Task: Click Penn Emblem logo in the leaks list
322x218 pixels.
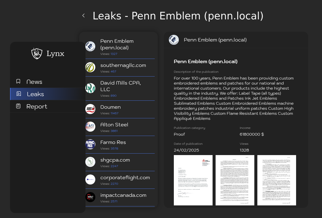Action: pos(90,47)
